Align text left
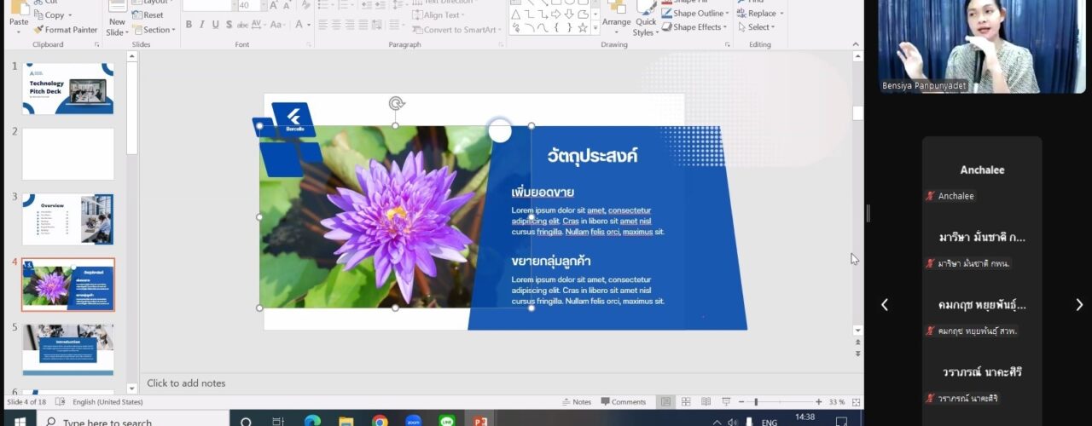The image size is (1092, 426). tap(323, 25)
